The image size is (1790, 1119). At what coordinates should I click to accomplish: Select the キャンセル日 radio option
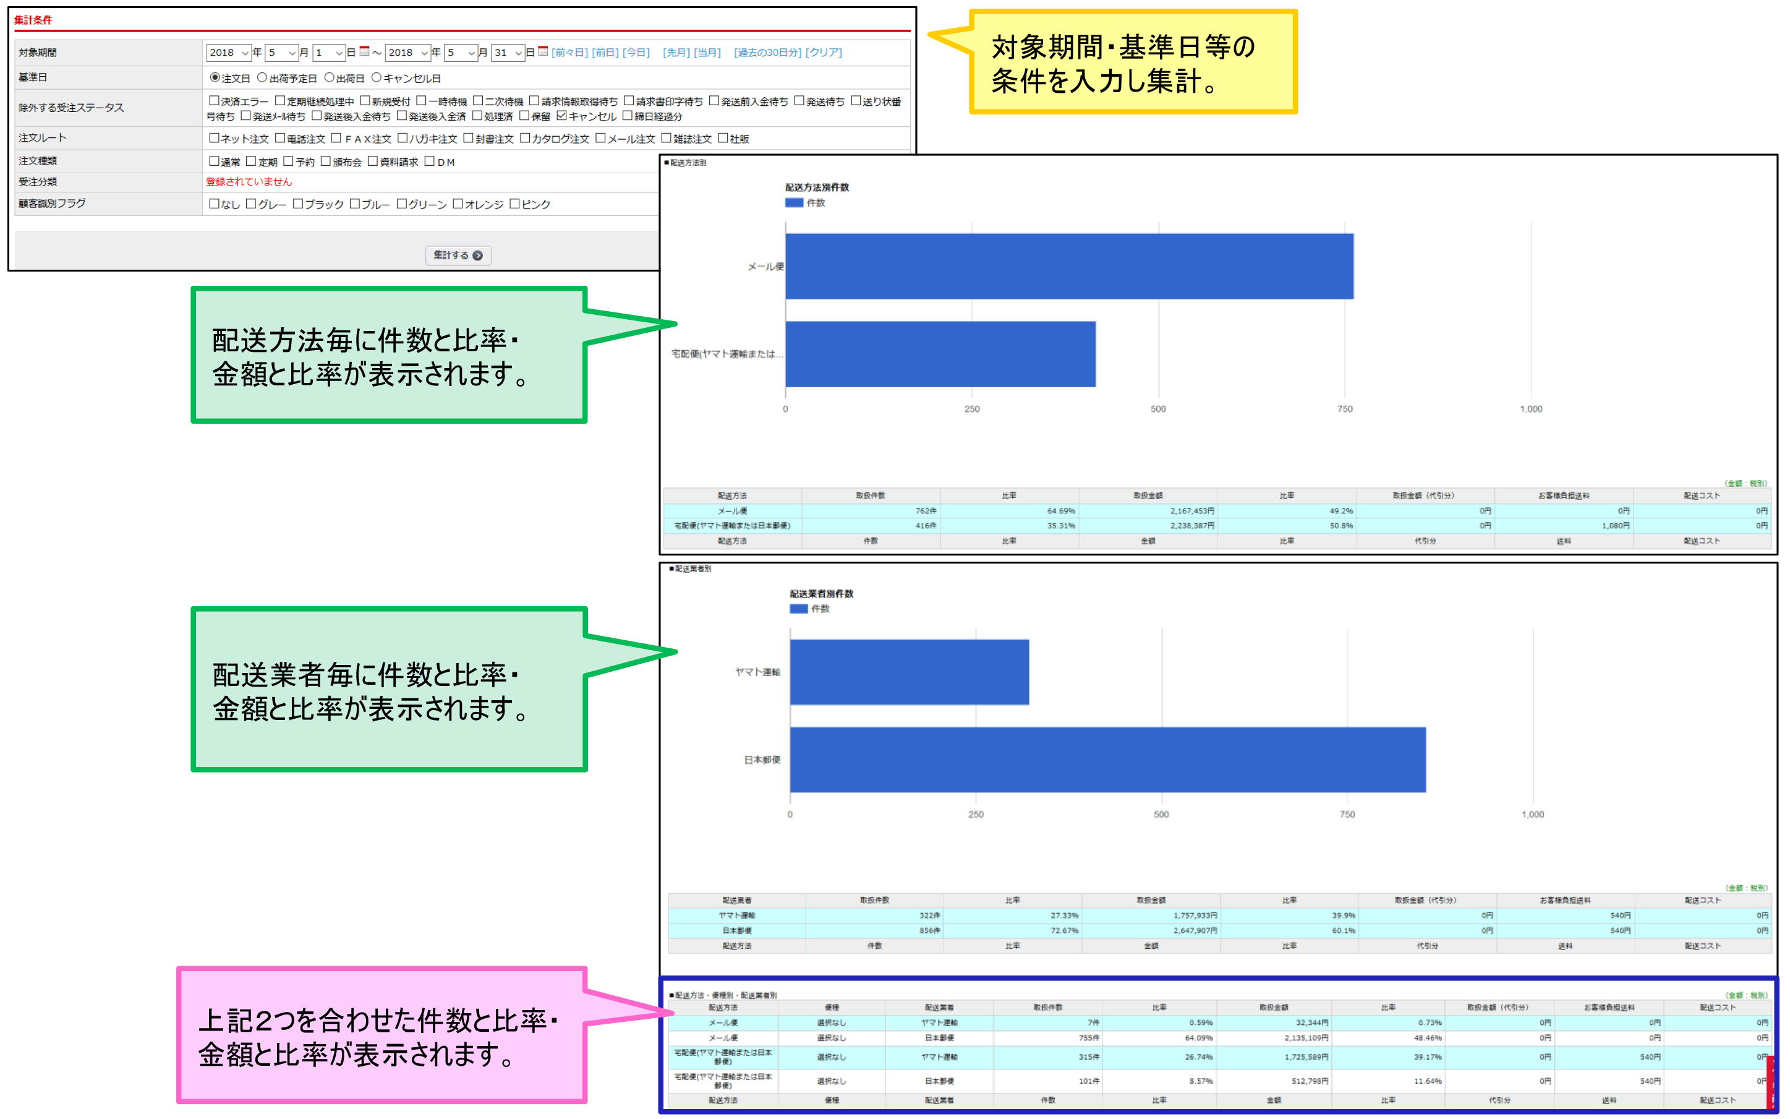tap(376, 78)
